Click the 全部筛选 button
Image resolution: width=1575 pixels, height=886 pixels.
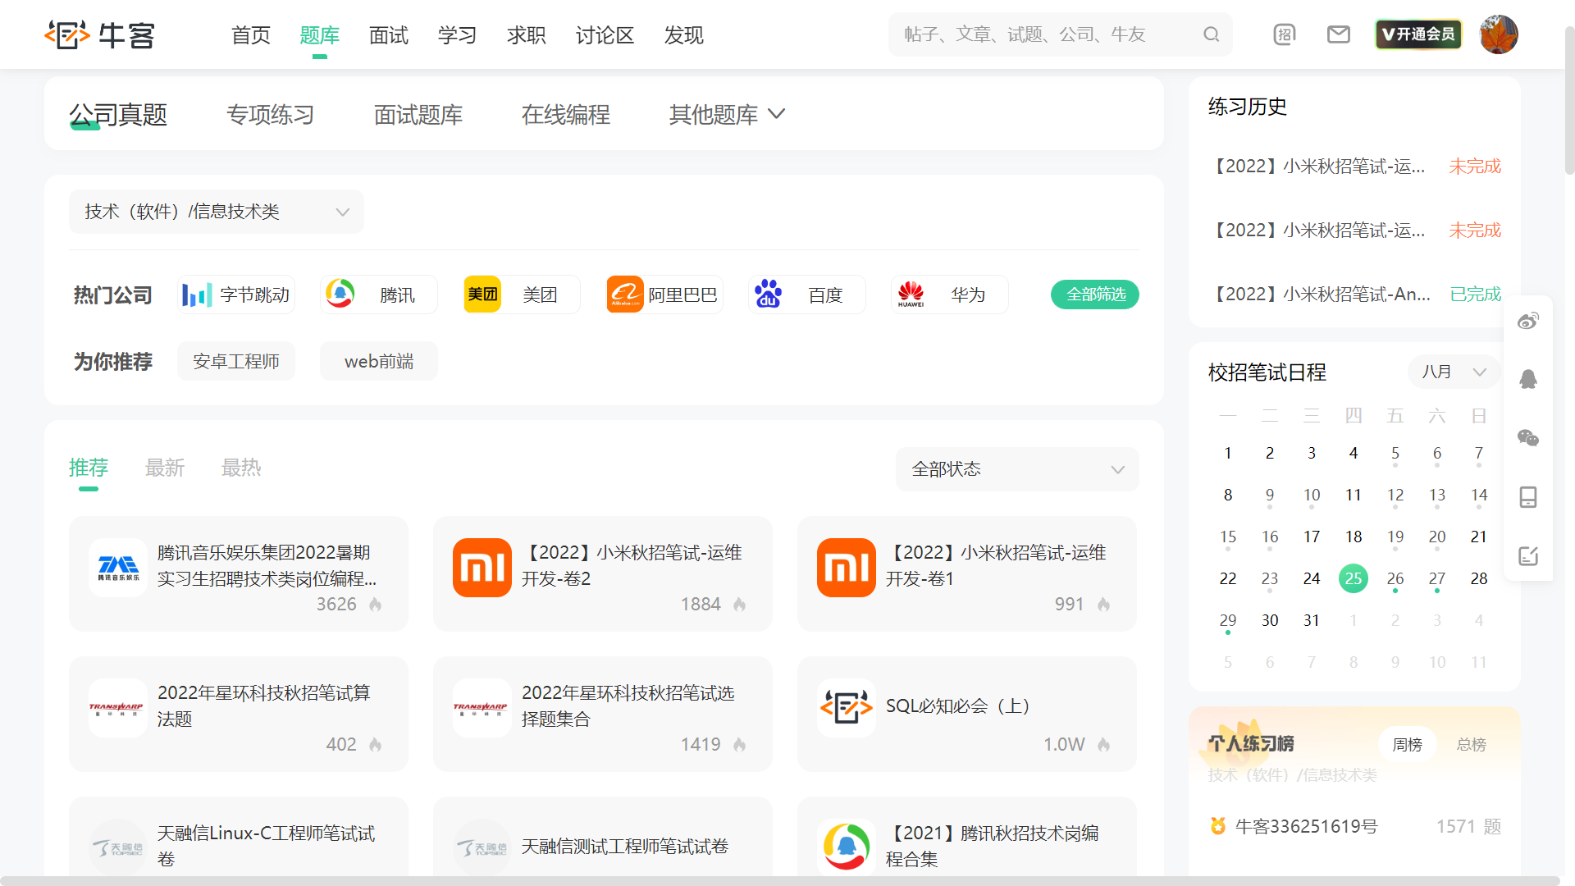(1095, 295)
